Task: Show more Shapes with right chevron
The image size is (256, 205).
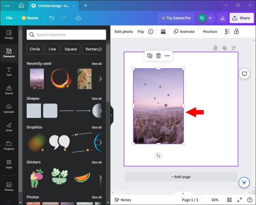Action: pyautogui.click(x=101, y=111)
